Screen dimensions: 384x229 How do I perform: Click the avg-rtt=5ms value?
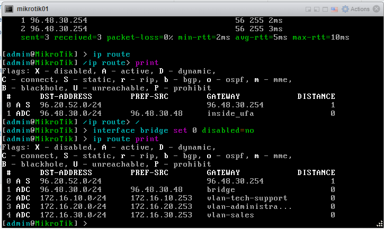pyautogui.click(x=261, y=38)
